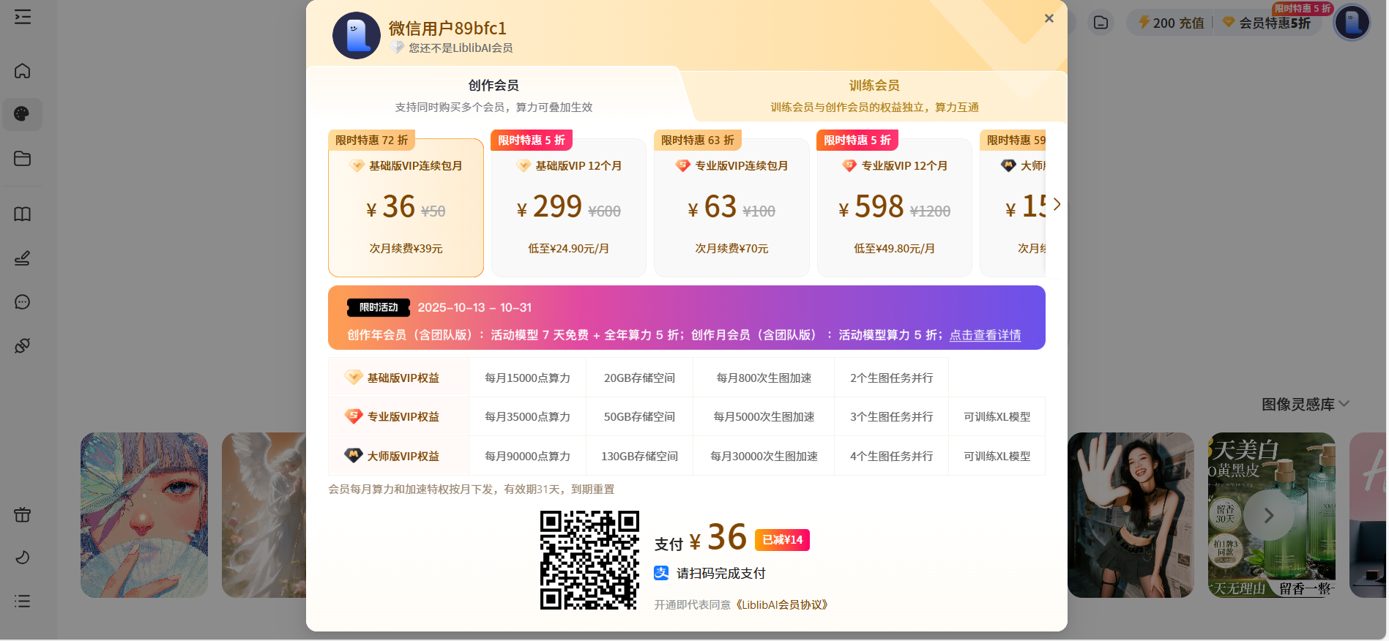Image resolution: width=1389 pixels, height=641 pixels.
Task: Toggle the sidebar collapse icon at top-left
Action: 23,17
